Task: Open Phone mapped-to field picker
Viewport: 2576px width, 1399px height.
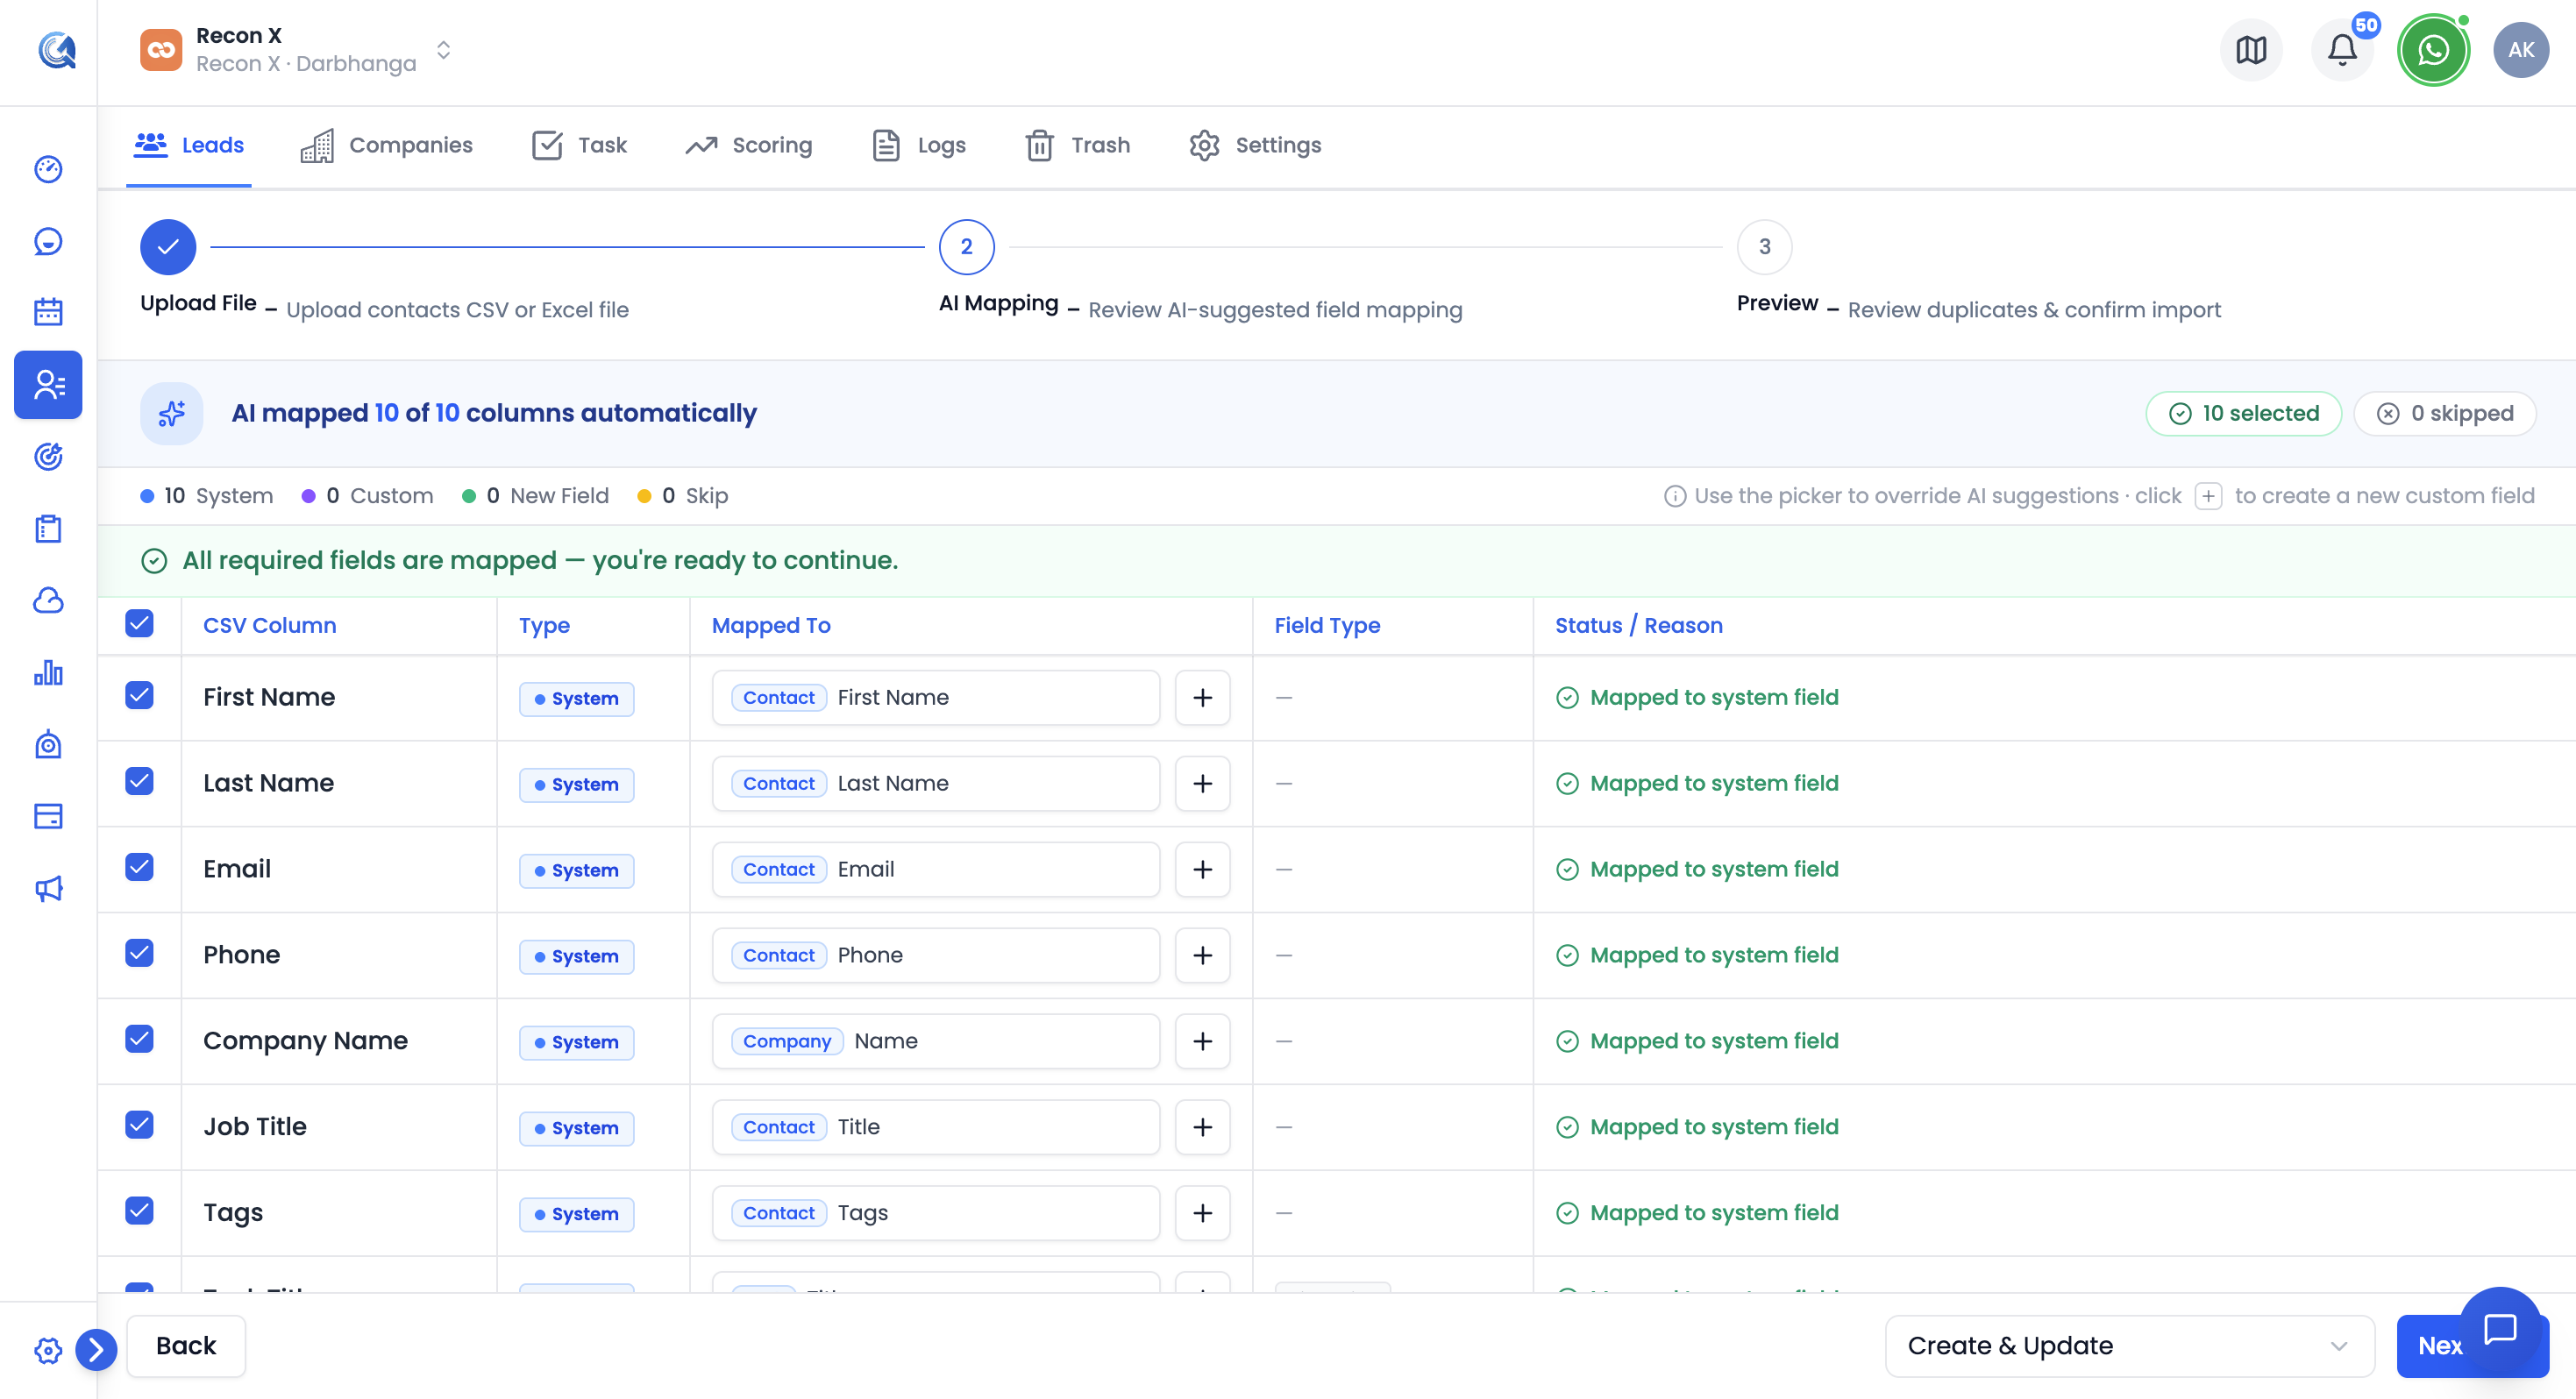Action: click(935, 956)
